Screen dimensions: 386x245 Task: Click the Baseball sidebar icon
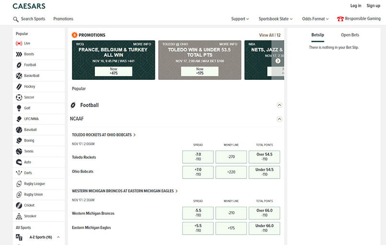pyautogui.click(x=19, y=130)
